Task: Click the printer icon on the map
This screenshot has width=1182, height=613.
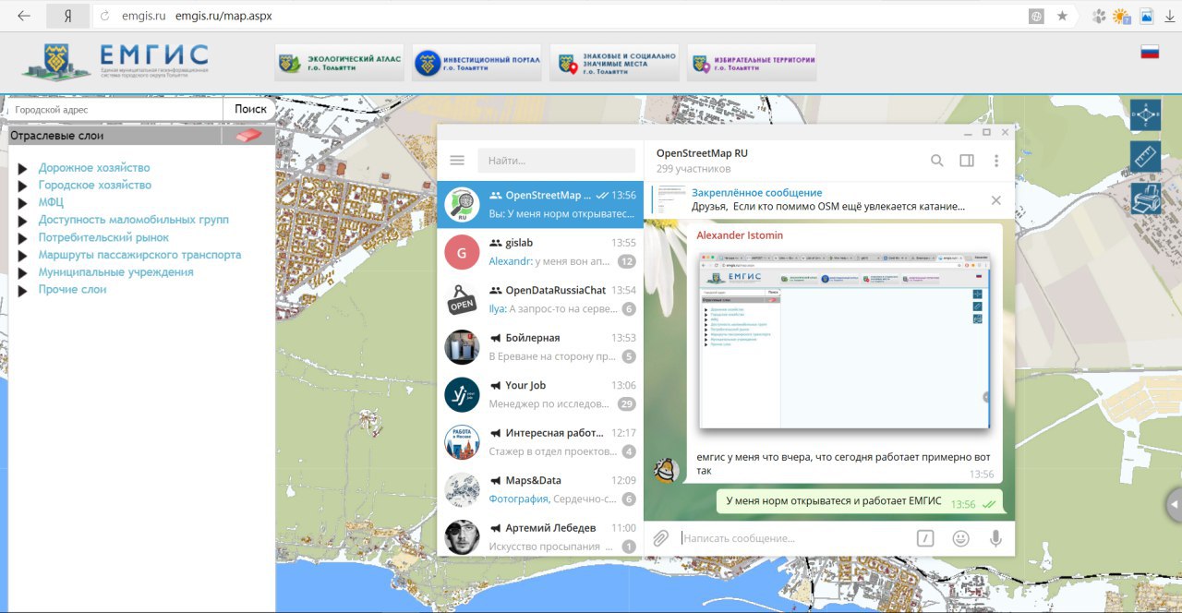Action: pos(1145,198)
